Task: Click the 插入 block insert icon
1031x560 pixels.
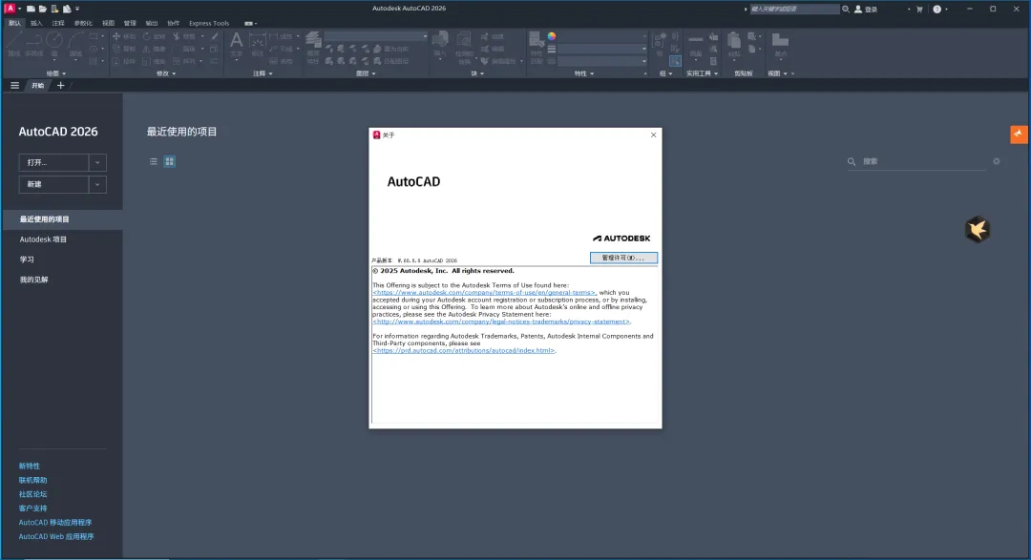Action: (440, 44)
